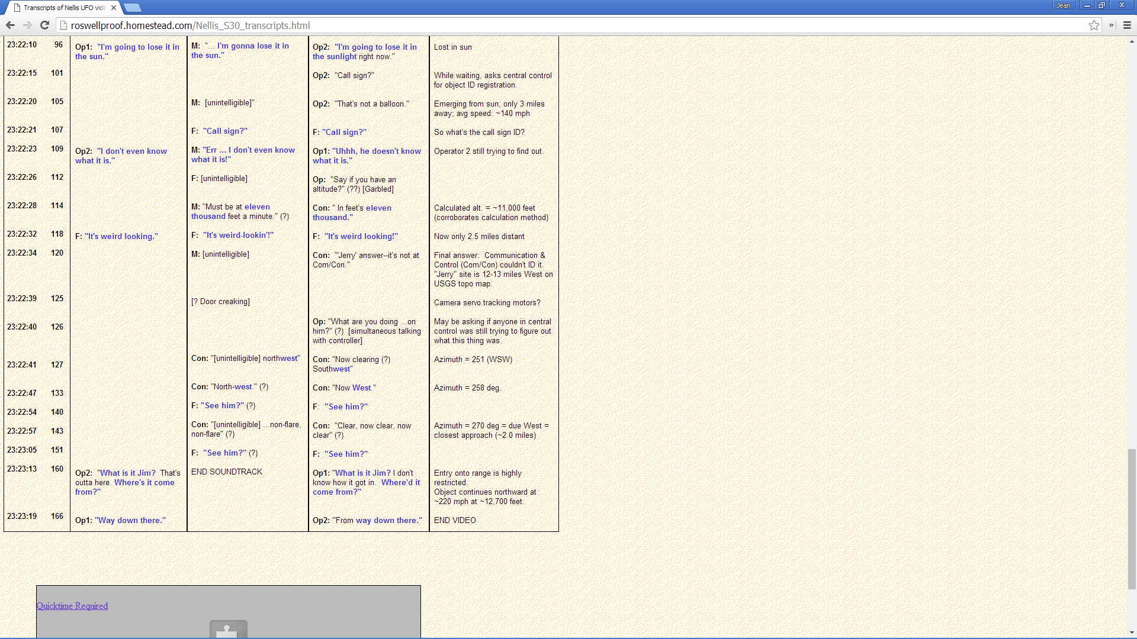
Task: Reload the current page
Action: tap(44, 25)
